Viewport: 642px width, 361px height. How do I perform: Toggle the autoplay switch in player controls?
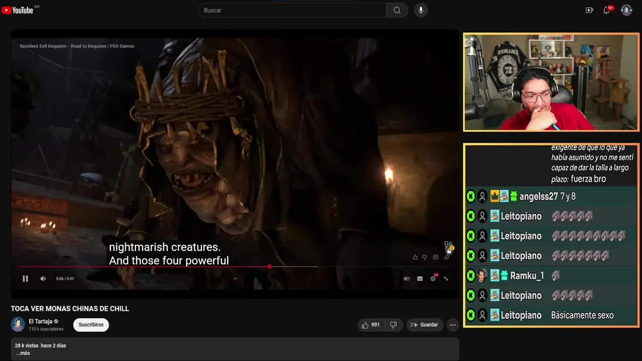(407, 279)
